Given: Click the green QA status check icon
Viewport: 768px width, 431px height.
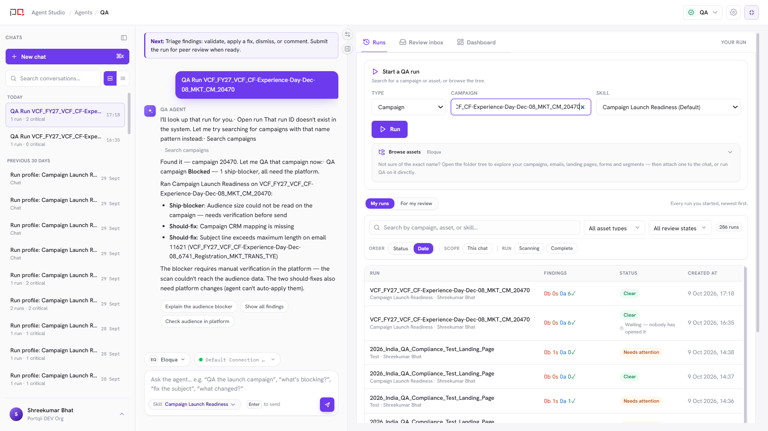Looking at the screenshot, I should 691,12.
